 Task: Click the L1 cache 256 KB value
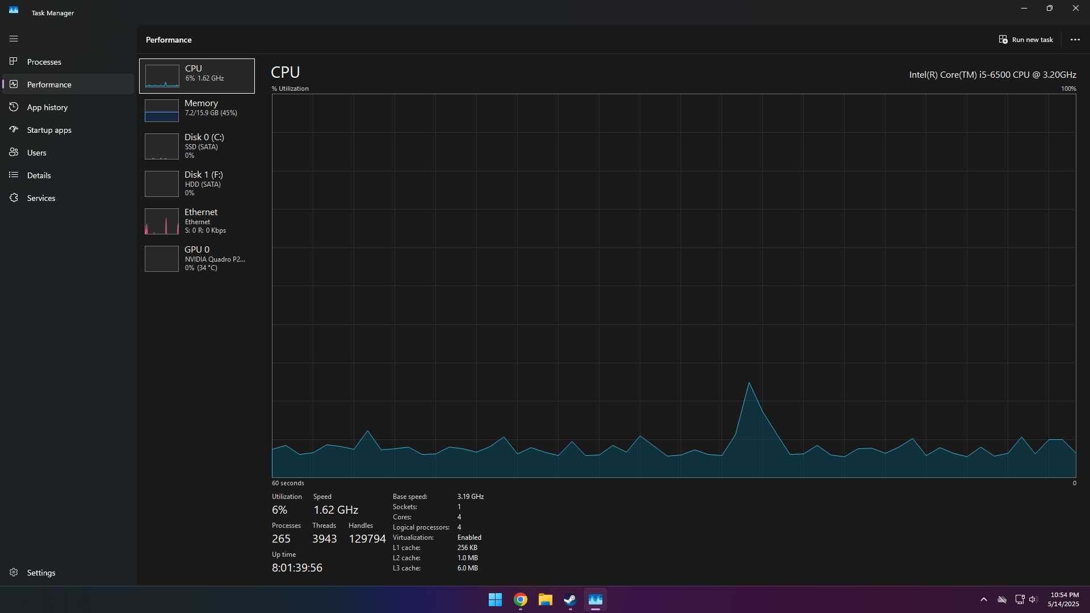coord(467,548)
